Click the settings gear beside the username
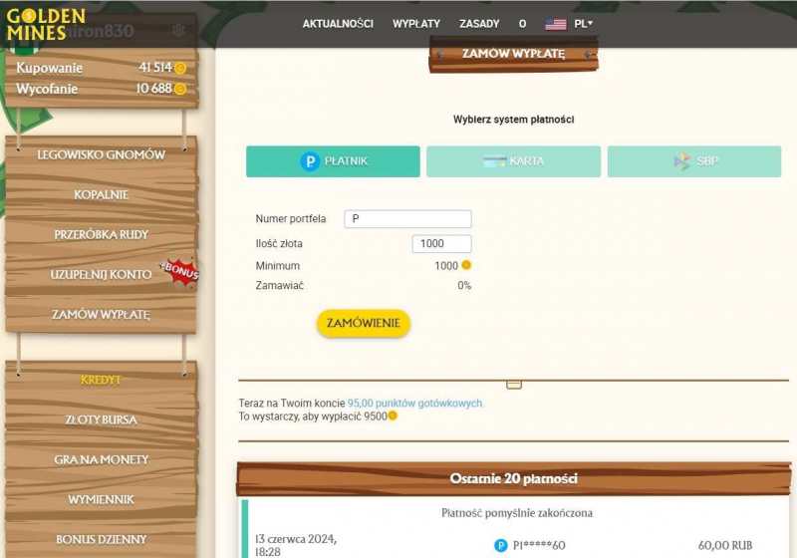Screen dimensions: 797x558 (x=178, y=30)
